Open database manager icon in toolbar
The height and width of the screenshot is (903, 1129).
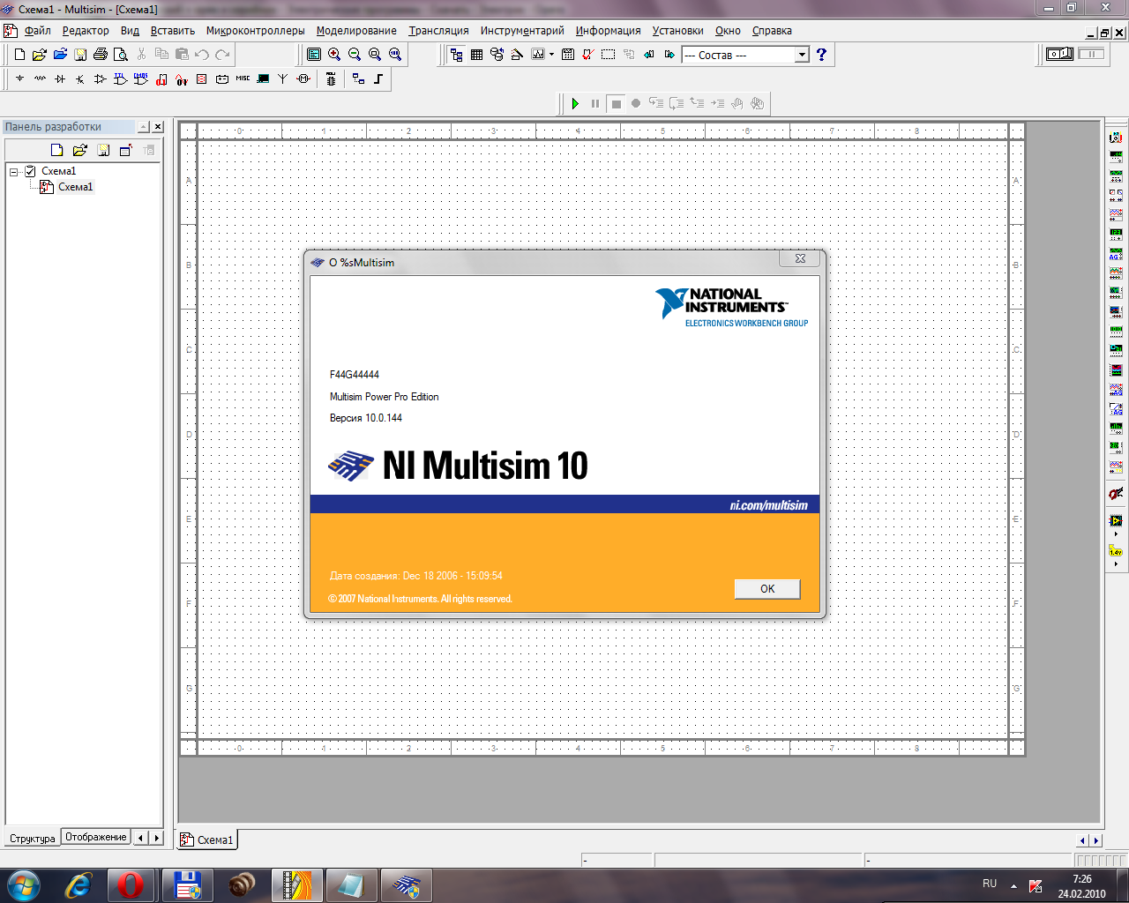tap(497, 55)
